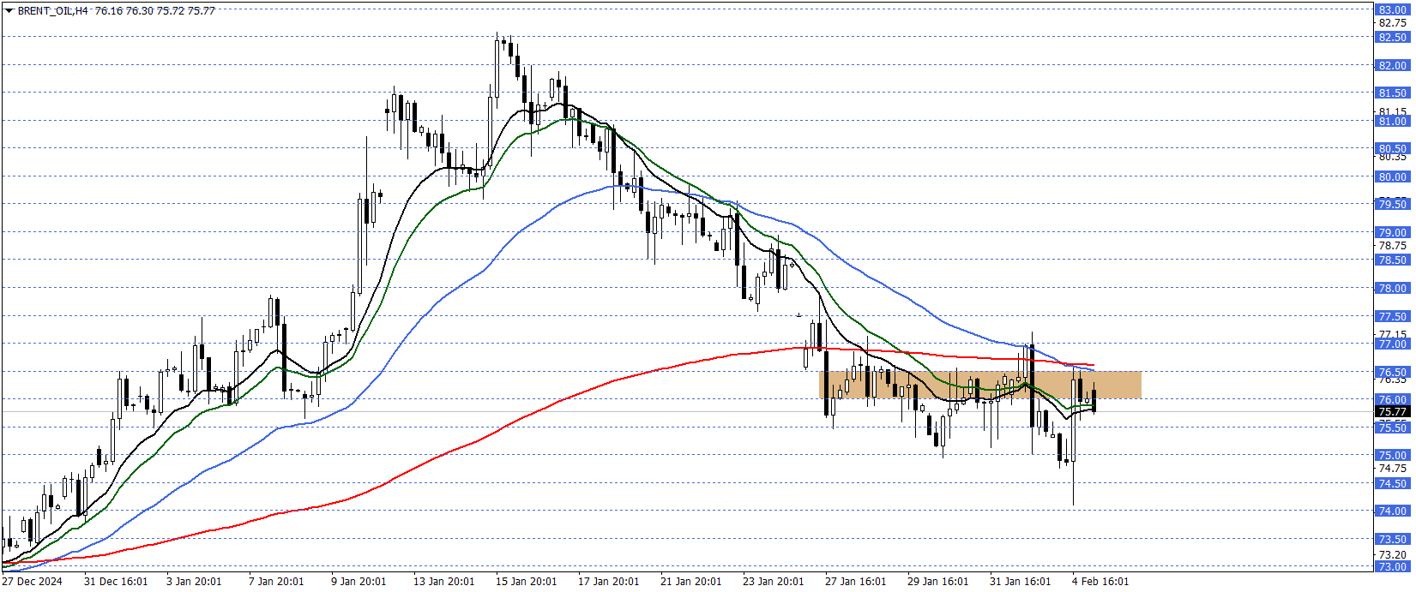The height and width of the screenshot is (592, 1416).
Task: Click the 29 Jan 16:01 time label
Action: pyautogui.click(x=937, y=582)
